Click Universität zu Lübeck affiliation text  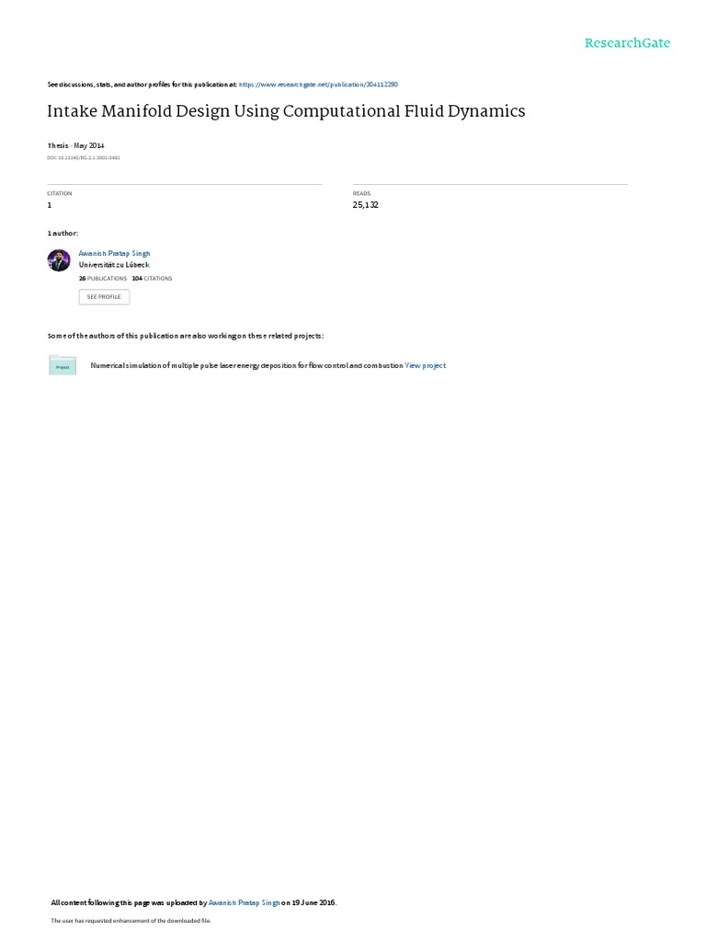click(x=114, y=265)
